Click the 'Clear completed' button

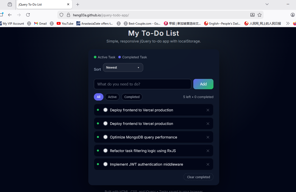tap(198, 177)
